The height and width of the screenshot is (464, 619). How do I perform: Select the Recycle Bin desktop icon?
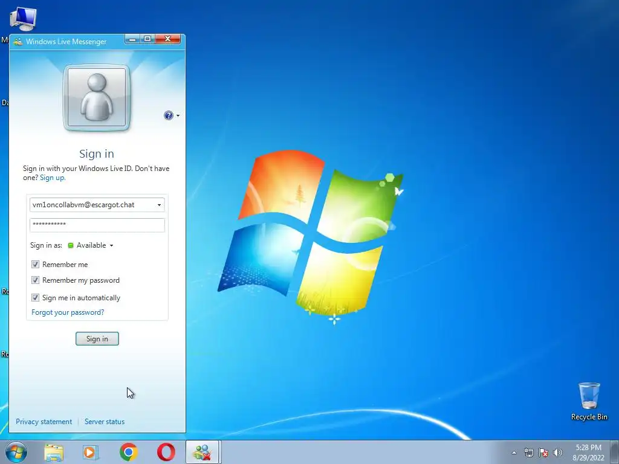589,401
